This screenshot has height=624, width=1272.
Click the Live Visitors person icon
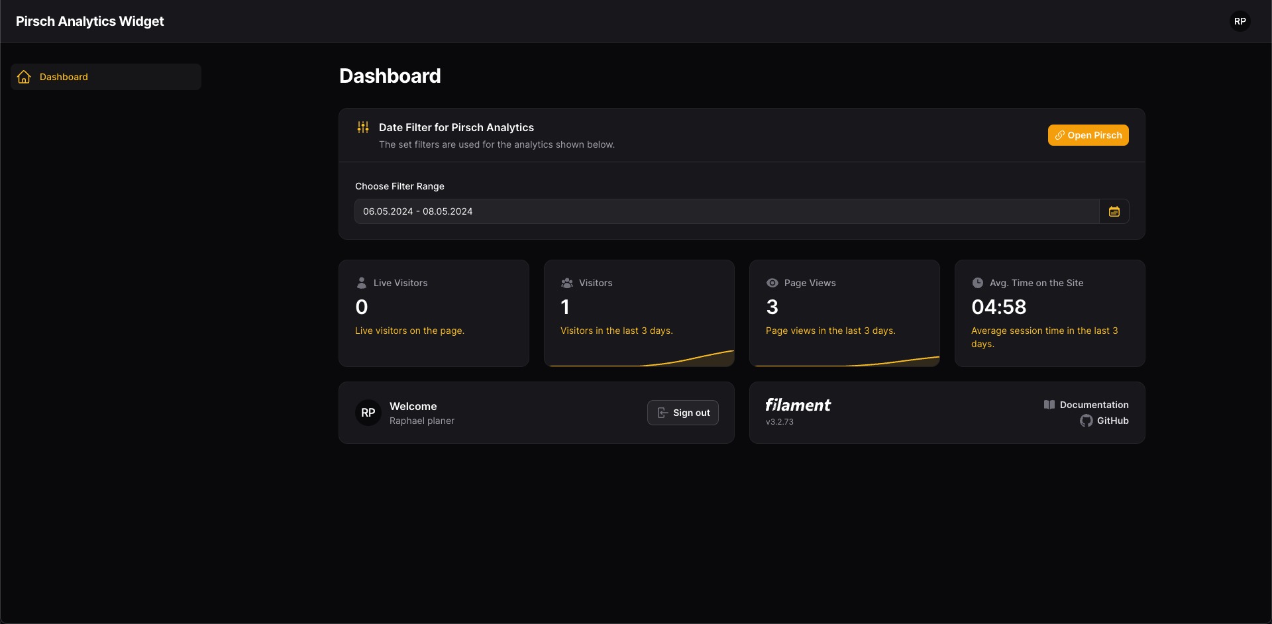pos(362,283)
